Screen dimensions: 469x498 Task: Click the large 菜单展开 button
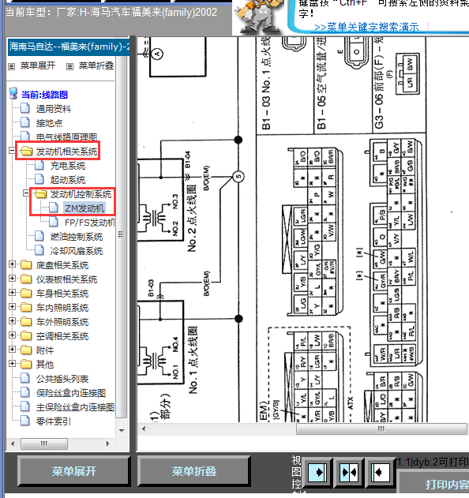[x=74, y=470]
